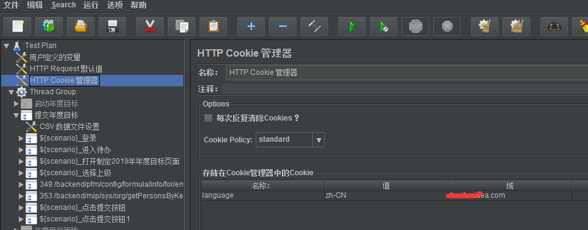Click the Shutdown round X icon

447,27
